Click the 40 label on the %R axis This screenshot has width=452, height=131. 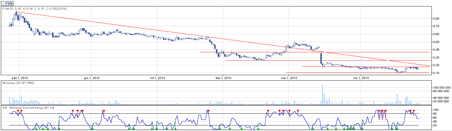(434, 121)
